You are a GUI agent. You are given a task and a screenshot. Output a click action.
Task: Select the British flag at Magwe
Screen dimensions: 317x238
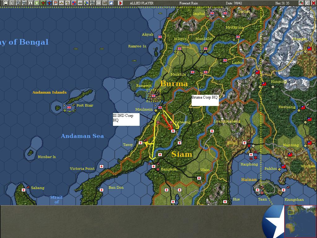pyautogui.click(x=180, y=49)
